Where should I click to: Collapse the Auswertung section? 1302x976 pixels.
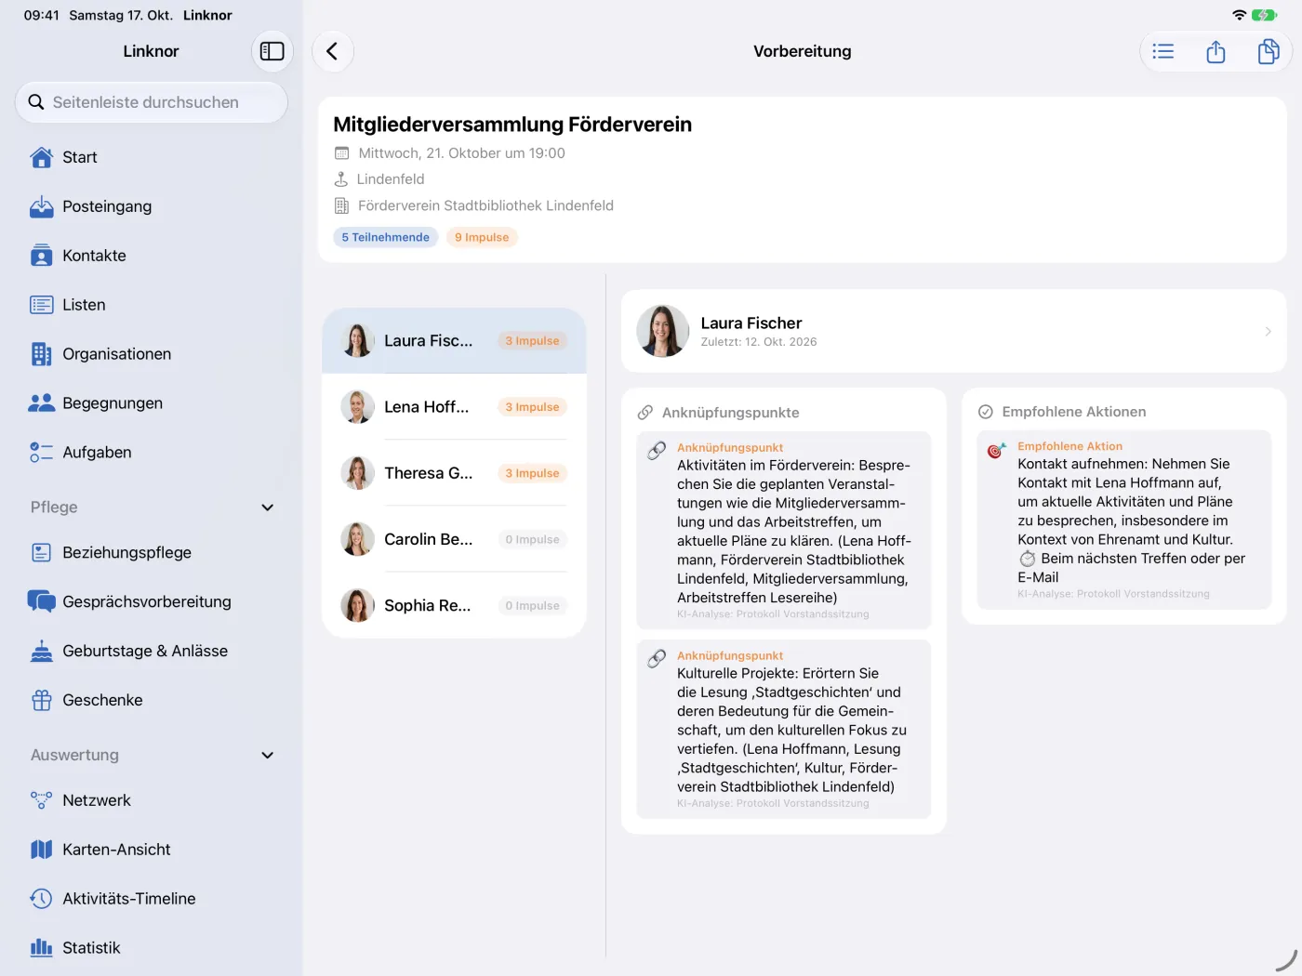point(268,755)
